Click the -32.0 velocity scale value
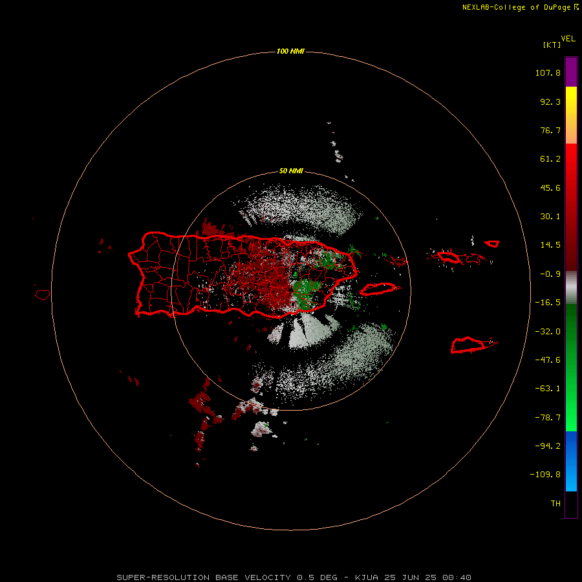The height and width of the screenshot is (582, 582). [548, 332]
